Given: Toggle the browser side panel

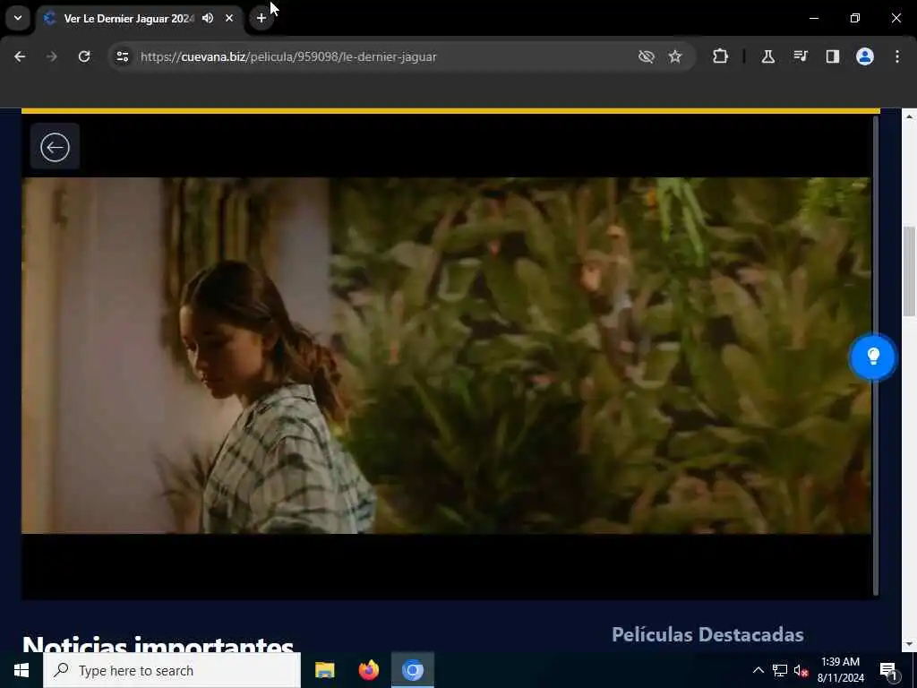Looking at the screenshot, I should pos(832,56).
